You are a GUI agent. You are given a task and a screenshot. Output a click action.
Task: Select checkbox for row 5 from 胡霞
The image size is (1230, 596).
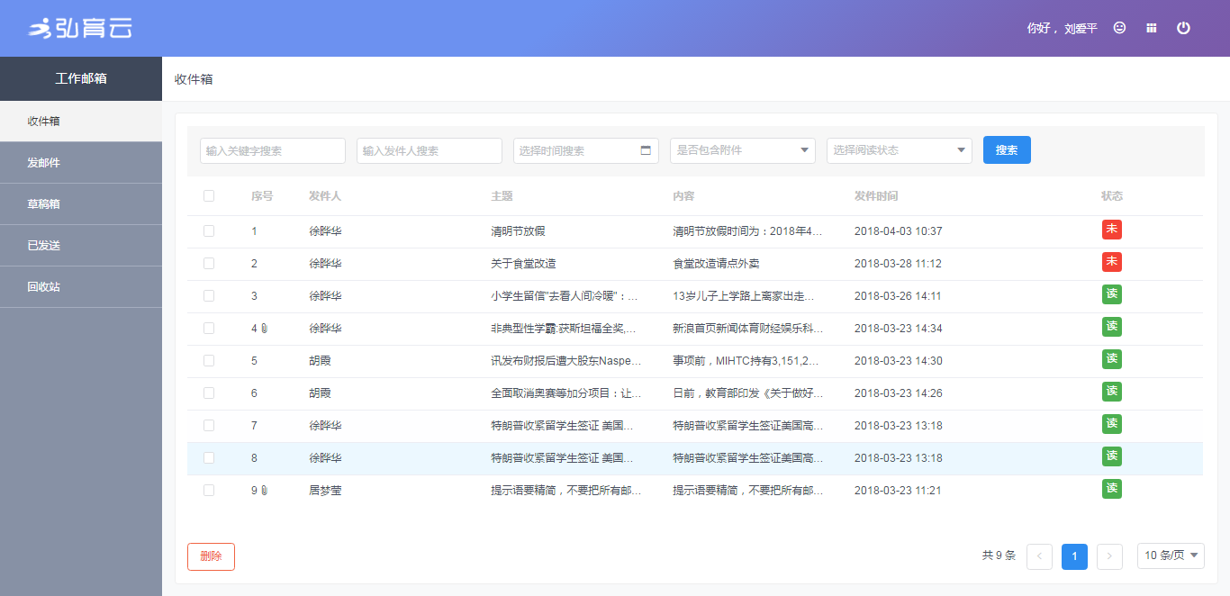(x=209, y=361)
